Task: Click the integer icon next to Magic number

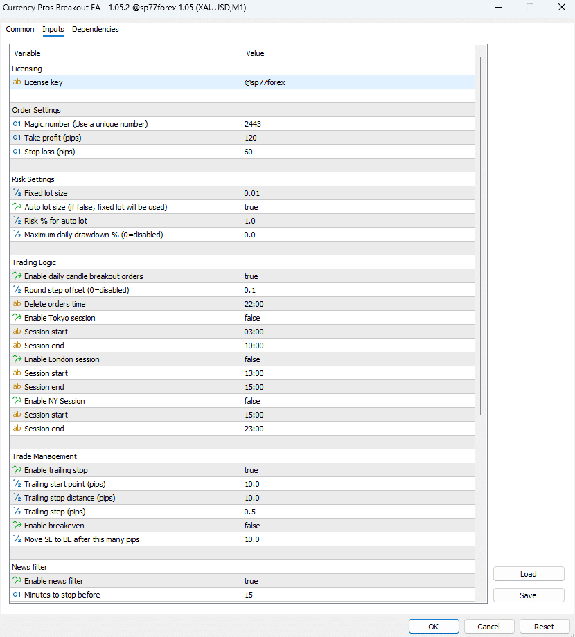Action: 17,123
